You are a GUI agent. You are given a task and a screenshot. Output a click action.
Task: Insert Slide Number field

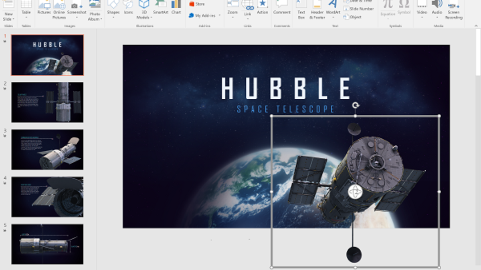pyautogui.click(x=359, y=8)
